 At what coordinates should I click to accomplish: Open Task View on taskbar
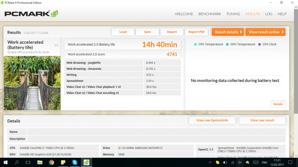(x=28, y=162)
